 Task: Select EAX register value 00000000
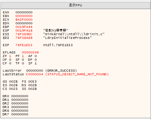24,12
